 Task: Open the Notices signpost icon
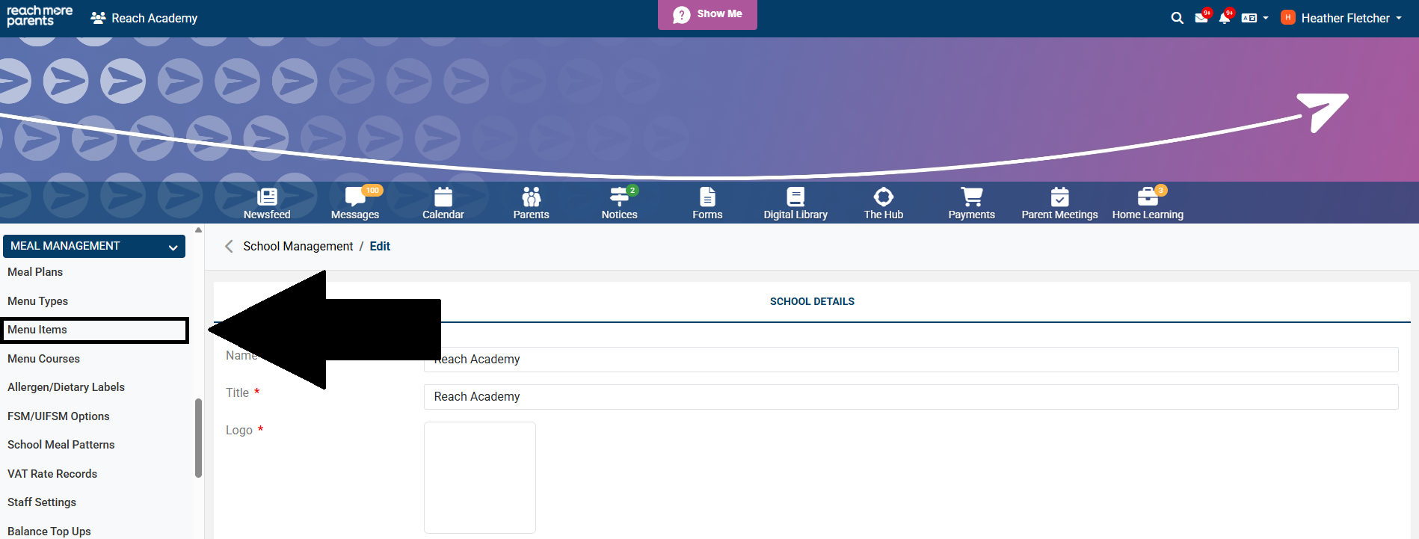[619, 197]
